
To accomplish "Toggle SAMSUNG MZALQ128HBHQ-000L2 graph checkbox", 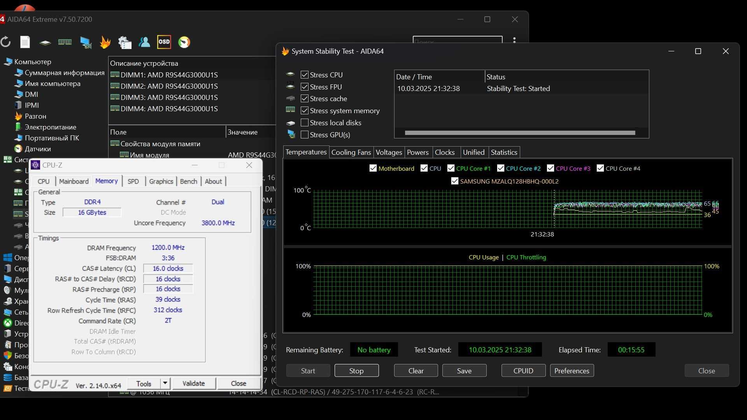I will coord(455,181).
